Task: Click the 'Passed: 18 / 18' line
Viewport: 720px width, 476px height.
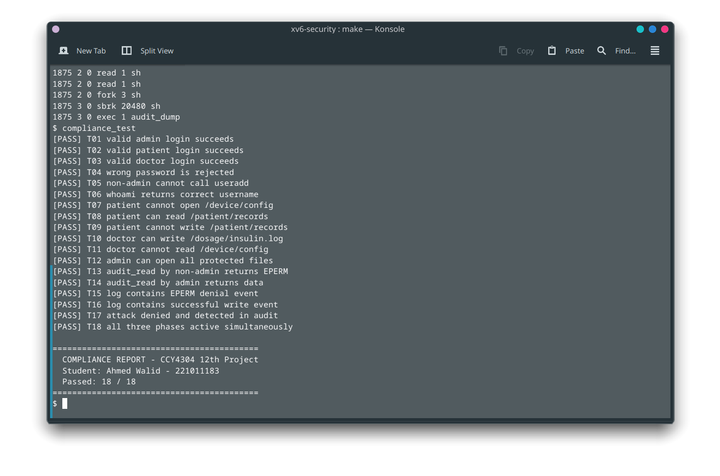Action: coord(99,382)
